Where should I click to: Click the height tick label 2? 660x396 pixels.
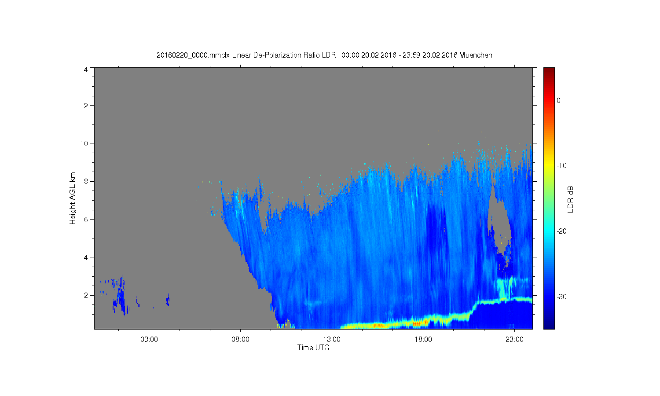[x=86, y=295]
